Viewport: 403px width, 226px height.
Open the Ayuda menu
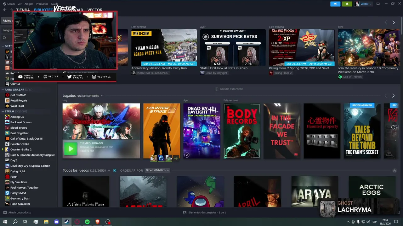54,4
